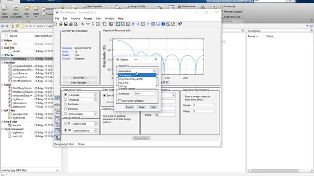Expand the files folder in Current Folder
Screen dimensions: 314x176
click(x=5, y=44)
